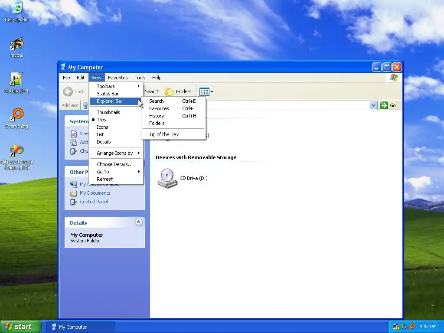Open the Recycle Bin desktop icon

pos(17,11)
